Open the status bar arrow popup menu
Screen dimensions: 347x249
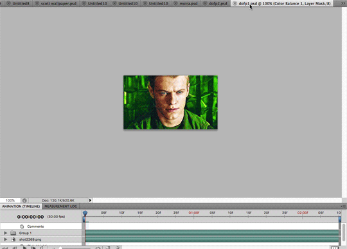coord(90,200)
